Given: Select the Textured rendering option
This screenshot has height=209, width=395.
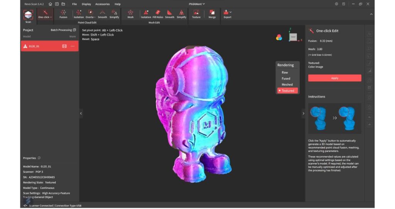Looking at the screenshot, I should (x=287, y=91).
